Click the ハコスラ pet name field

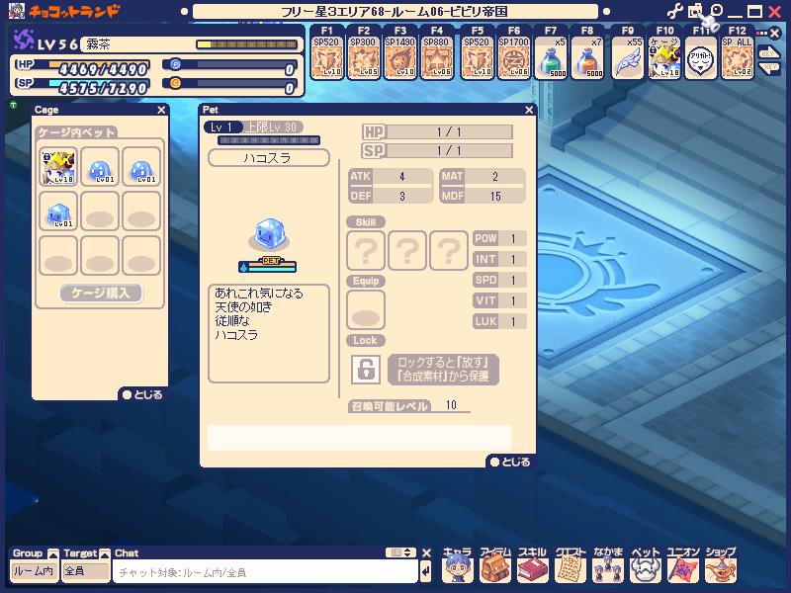tap(269, 158)
